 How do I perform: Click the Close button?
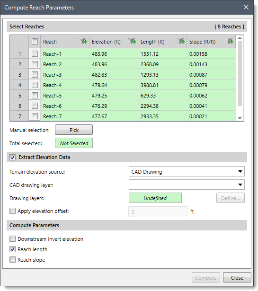coord(237,278)
